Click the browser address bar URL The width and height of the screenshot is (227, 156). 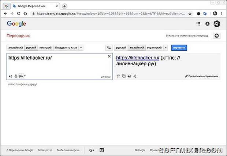111,14
